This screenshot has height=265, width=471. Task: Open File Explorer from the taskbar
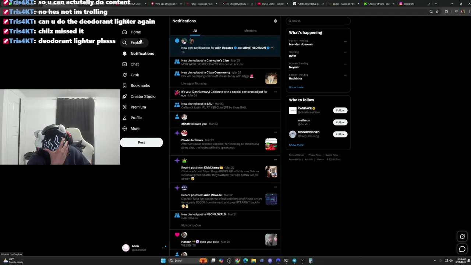(254, 261)
